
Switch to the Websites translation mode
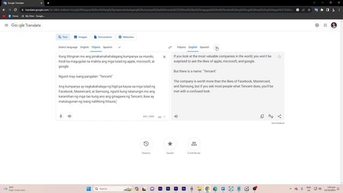[x=126, y=37]
